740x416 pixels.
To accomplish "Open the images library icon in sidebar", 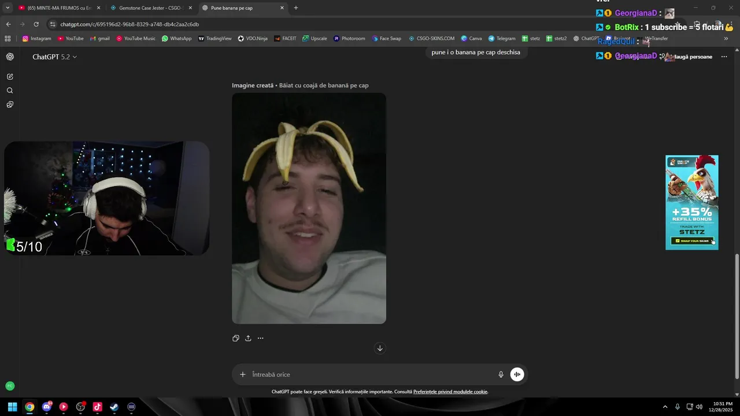I will [10, 105].
